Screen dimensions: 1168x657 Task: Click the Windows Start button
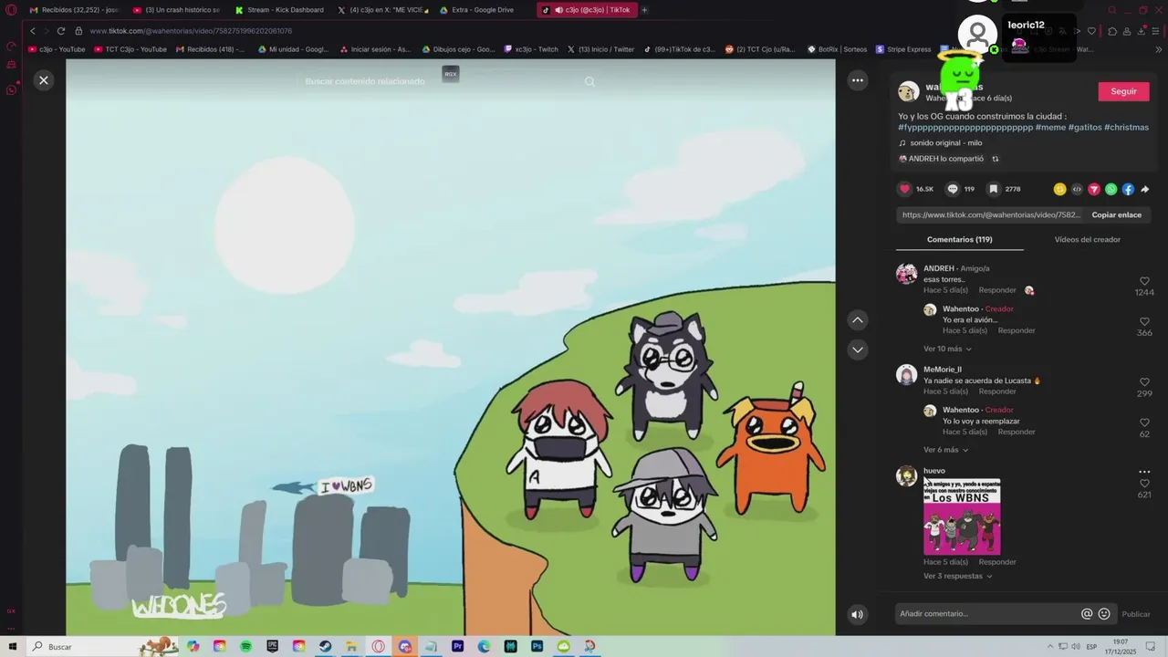pos(13,646)
